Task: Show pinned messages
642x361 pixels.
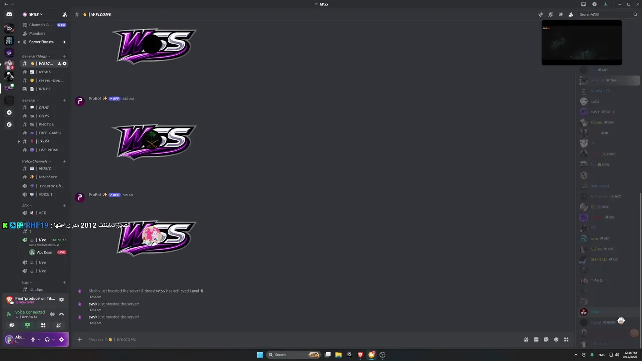Action: [x=561, y=14]
